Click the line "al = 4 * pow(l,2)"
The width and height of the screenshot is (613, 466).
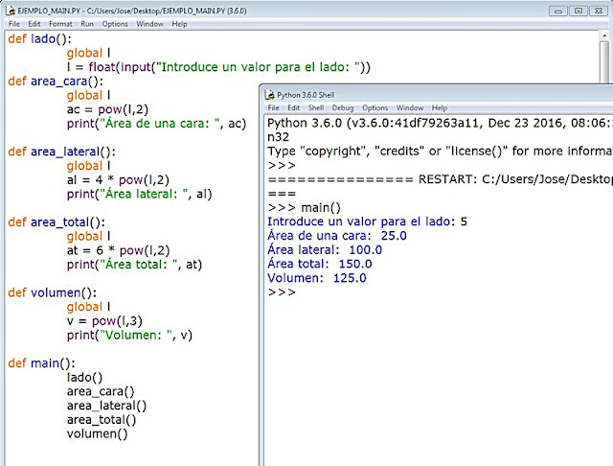click(118, 179)
